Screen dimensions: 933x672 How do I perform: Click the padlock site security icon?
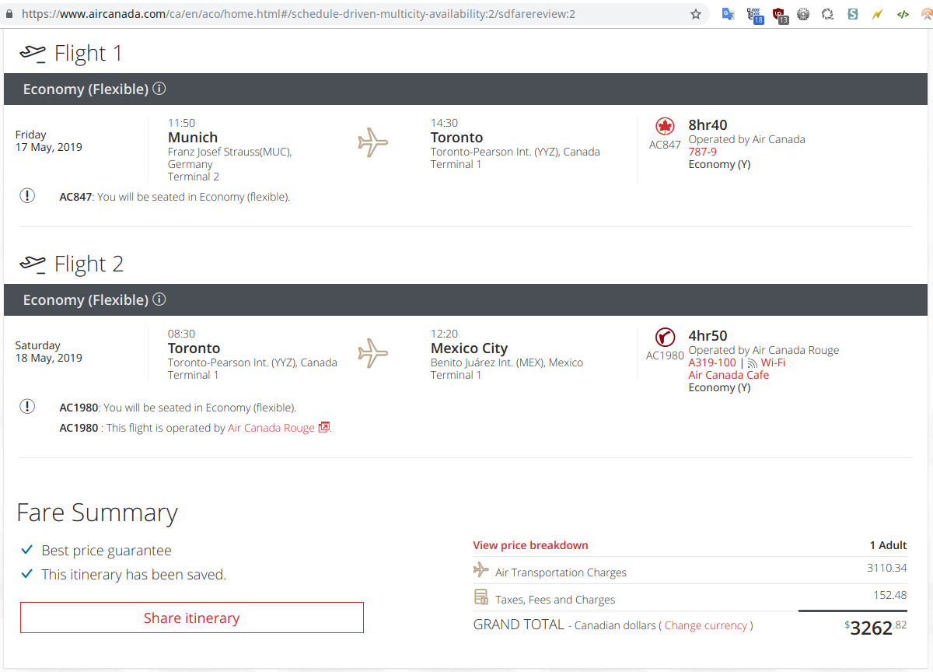(11, 14)
